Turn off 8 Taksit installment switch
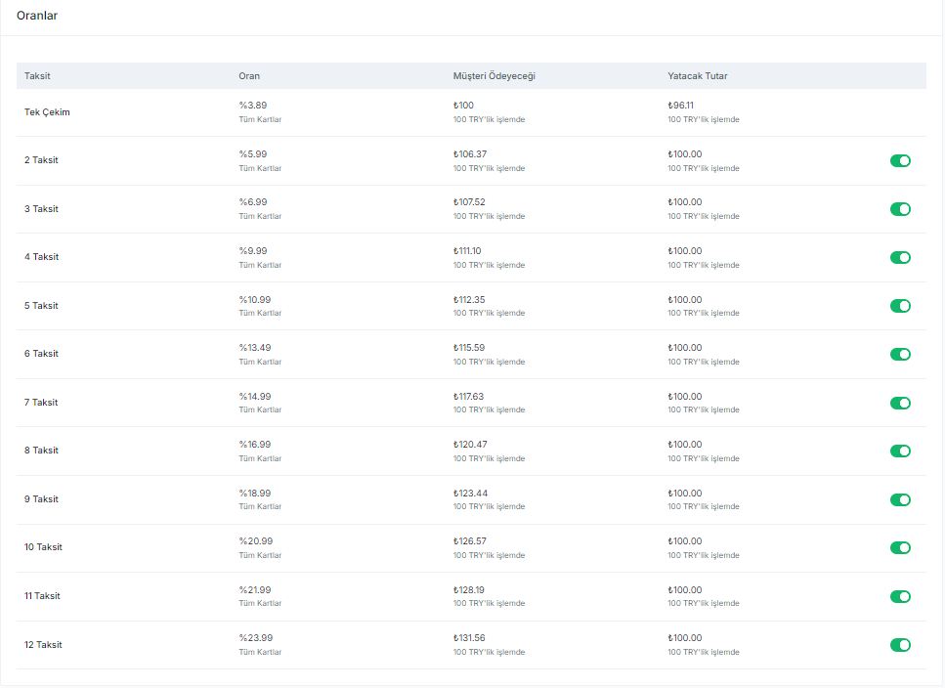Screen dimensions: 945x688 [x=900, y=451]
